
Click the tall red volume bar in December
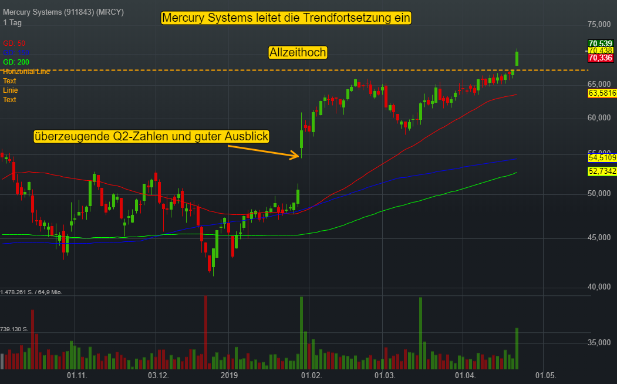205,332
